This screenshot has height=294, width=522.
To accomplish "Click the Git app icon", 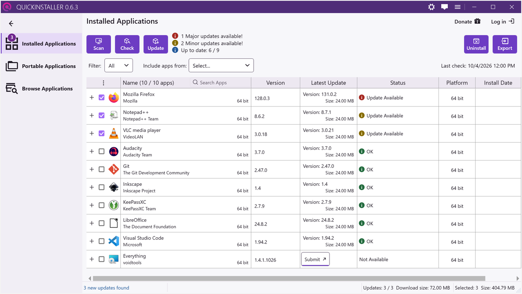I will (114, 169).
